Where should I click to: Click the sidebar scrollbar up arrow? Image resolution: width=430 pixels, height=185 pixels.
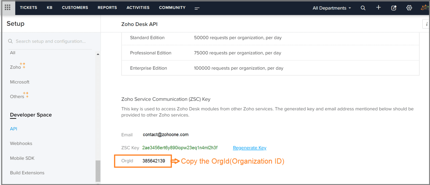[98, 54]
